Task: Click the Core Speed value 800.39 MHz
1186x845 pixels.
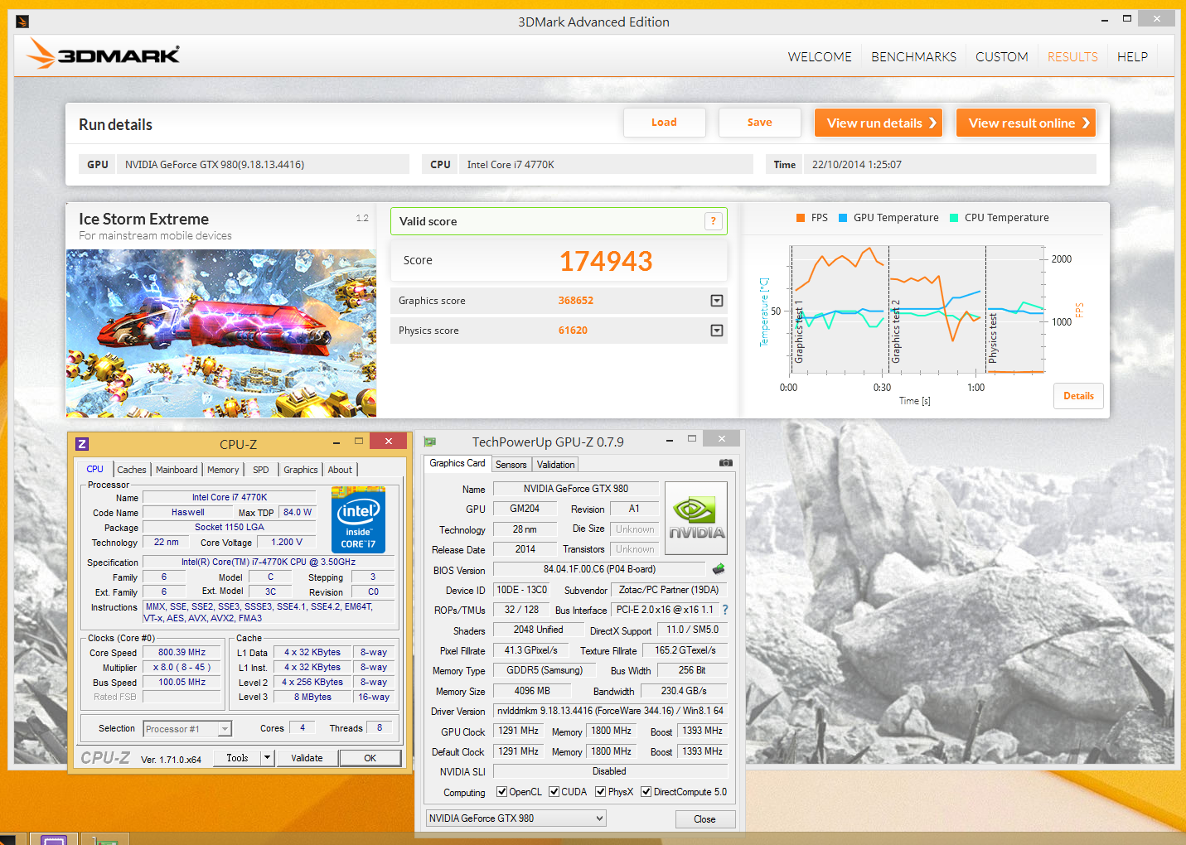Action: pyautogui.click(x=182, y=652)
